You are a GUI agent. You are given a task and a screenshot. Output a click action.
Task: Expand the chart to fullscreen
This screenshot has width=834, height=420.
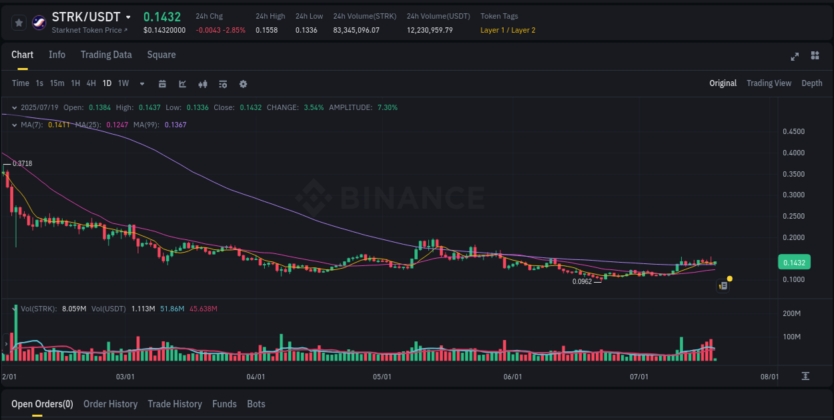794,57
